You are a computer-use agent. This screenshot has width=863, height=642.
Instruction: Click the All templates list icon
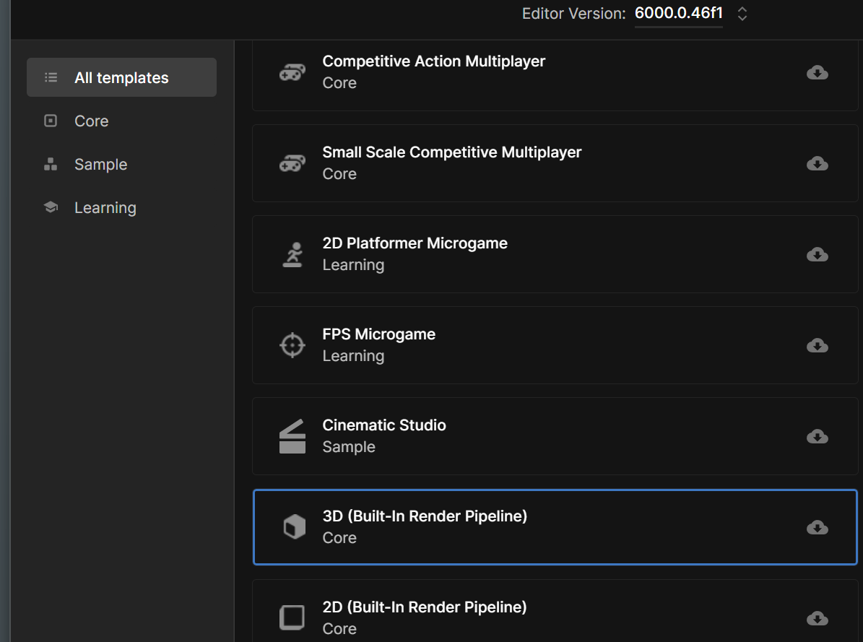point(51,78)
